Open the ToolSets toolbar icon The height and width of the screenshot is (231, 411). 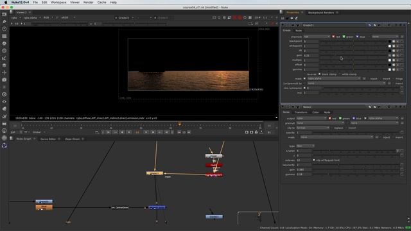coord(4,116)
